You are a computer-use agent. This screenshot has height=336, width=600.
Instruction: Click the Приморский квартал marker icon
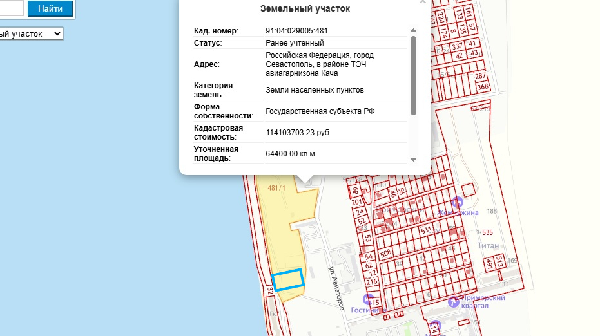coord(456,300)
